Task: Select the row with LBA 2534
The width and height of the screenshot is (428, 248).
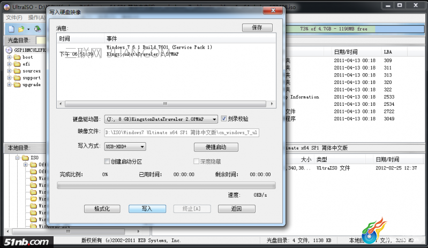Action: pyautogui.click(x=355, y=104)
